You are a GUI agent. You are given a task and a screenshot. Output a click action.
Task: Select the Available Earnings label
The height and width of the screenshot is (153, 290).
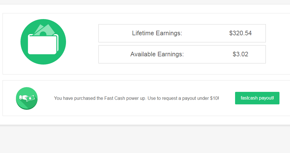click(x=157, y=54)
